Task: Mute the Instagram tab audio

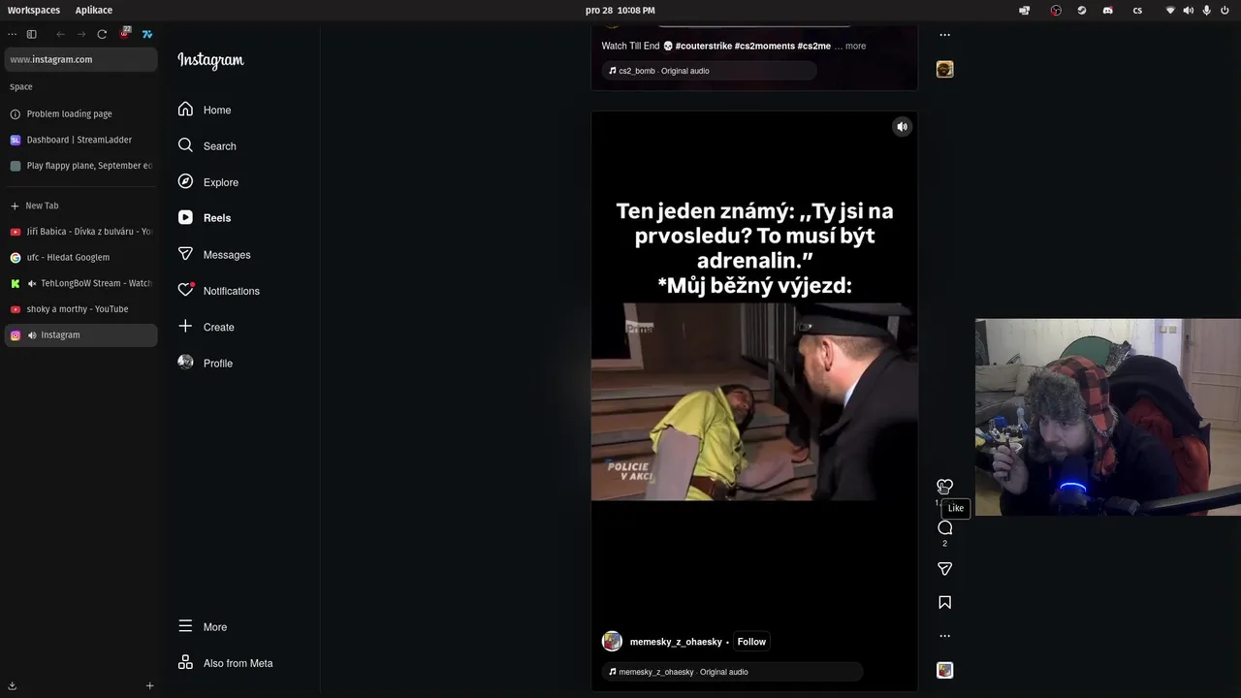Action: 32,335
